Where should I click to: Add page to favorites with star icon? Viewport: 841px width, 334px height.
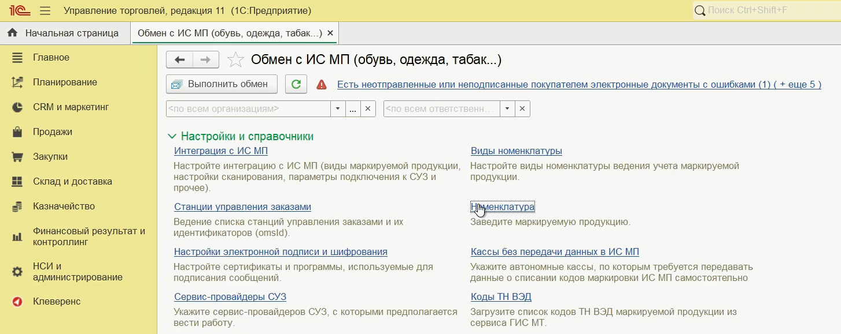pos(235,60)
